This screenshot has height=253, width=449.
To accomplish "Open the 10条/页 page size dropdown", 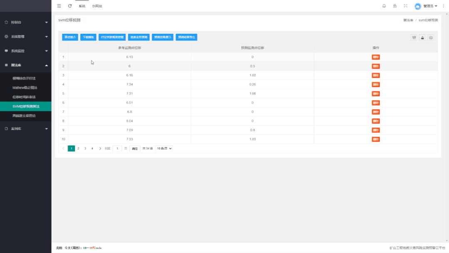I will (x=164, y=148).
